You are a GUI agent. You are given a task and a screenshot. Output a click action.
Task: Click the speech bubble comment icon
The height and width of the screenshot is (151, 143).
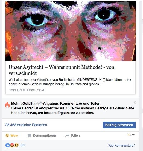(x=29, y=136)
